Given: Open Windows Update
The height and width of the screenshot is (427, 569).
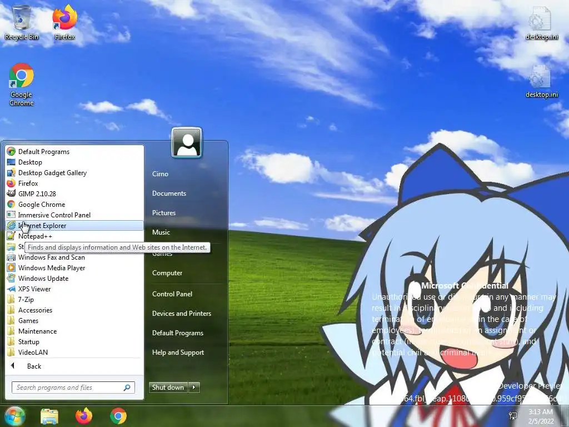Looking at the screenshot, I should tap(75, 278).
